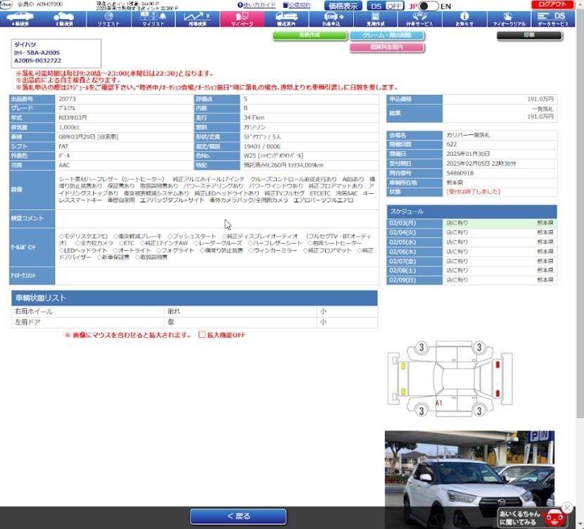The height and width of the screenshot is (529, 584).
Task: Click the green 見積作成 button
Action: coord(310,35)
